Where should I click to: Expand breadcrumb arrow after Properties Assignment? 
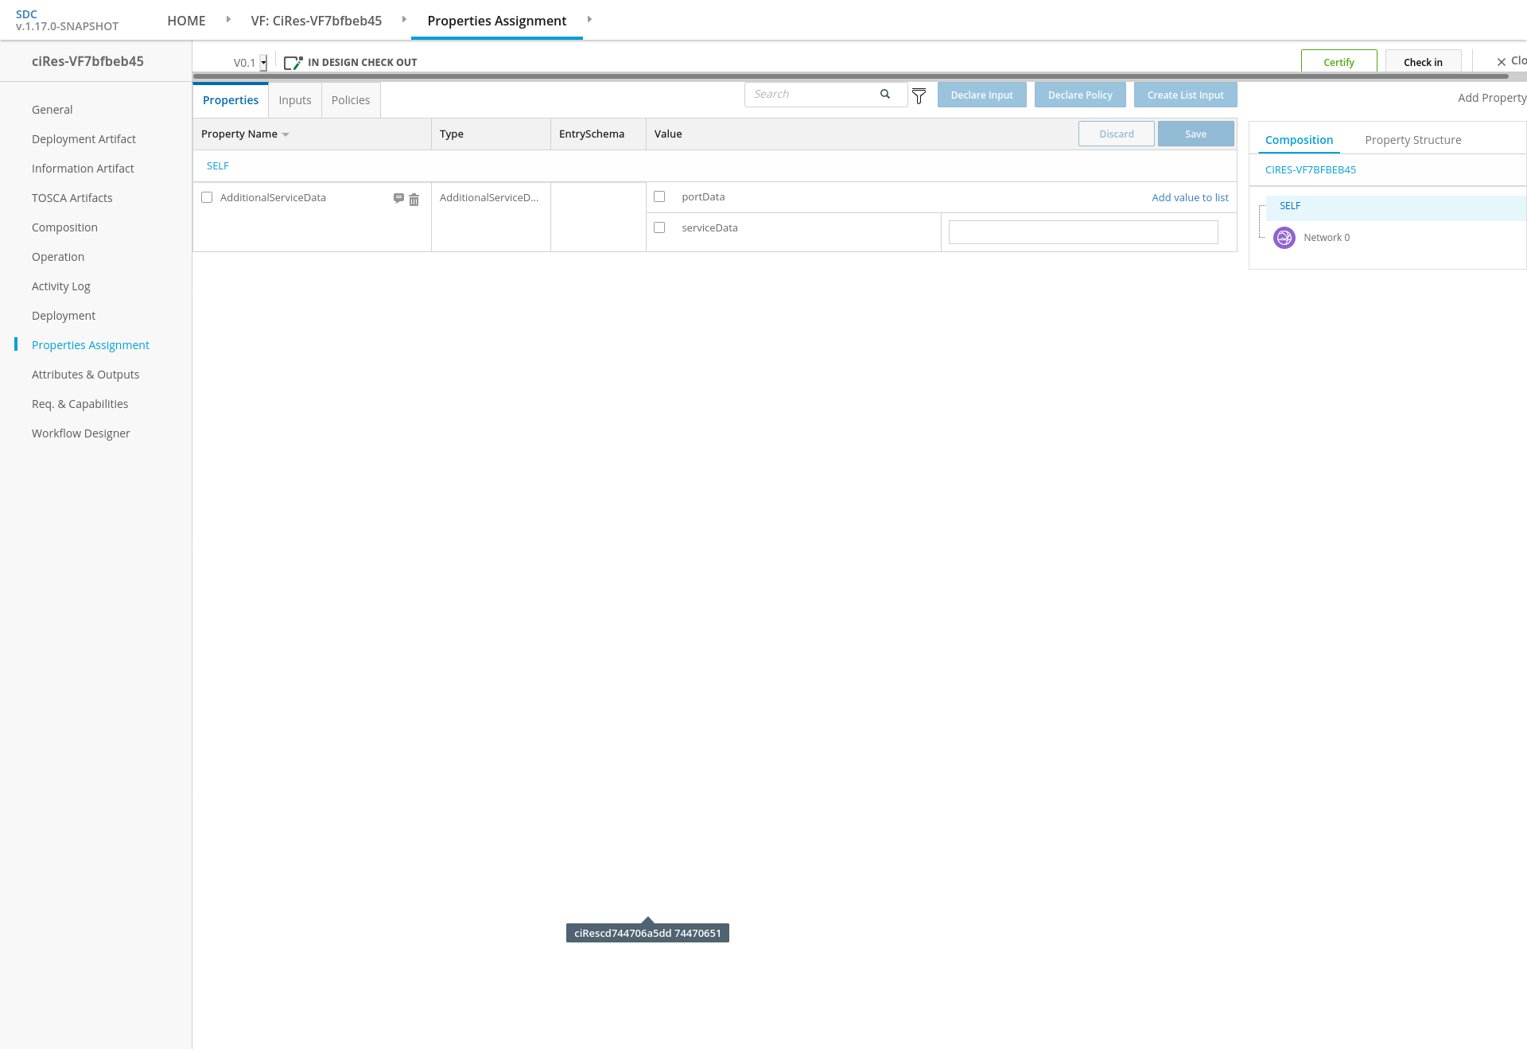click(589, 19)
